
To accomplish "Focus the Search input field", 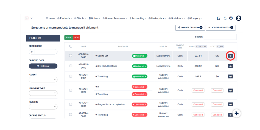I will [220, 37].
